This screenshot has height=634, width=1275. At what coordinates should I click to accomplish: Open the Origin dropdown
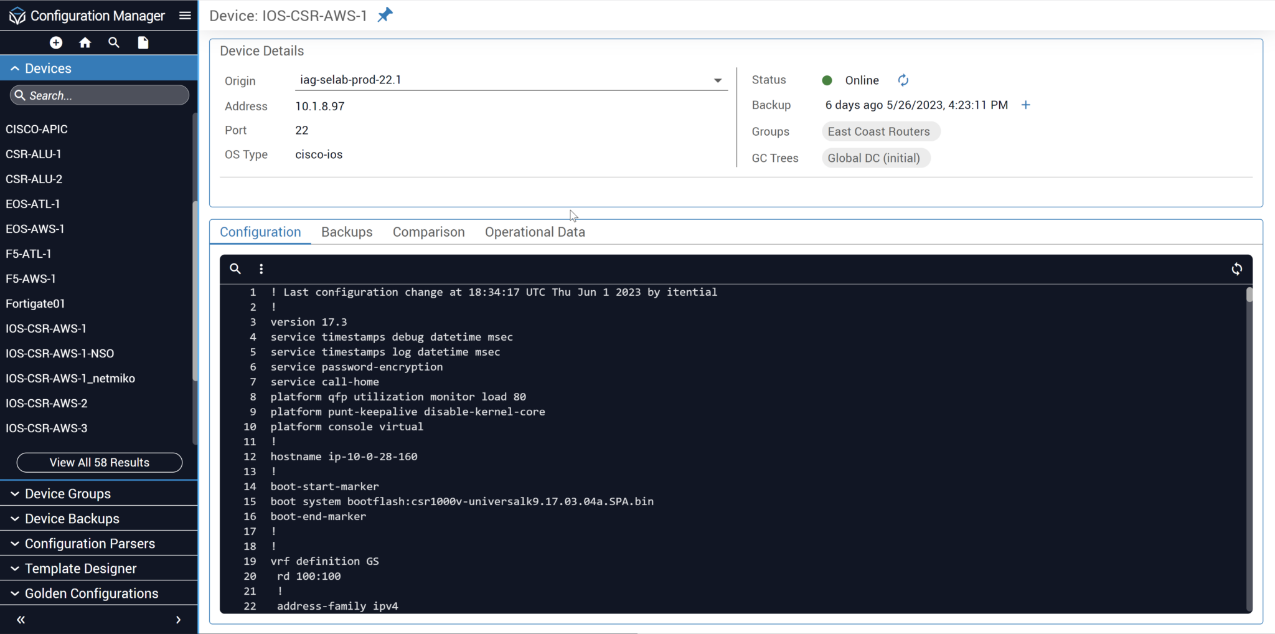[717, 80]
